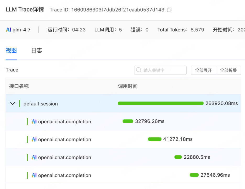This screenshot has height=189, width=245.
Task: Click the Trace ID value text
Action: pos(118,10)
